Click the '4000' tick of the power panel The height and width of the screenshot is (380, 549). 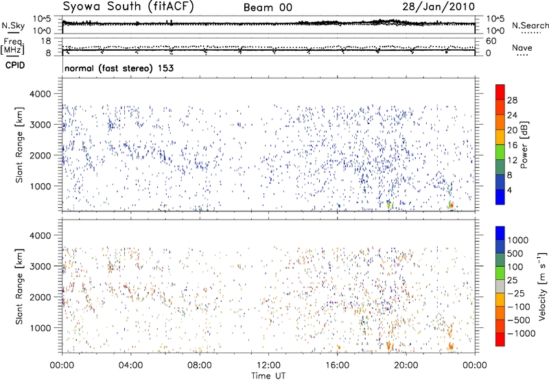[40, 94]
